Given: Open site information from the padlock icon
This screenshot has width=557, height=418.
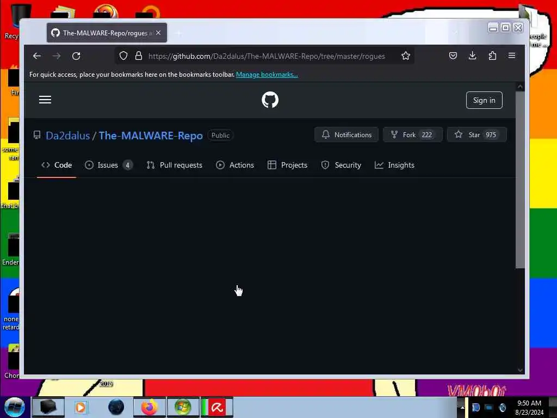Looking at the screenshot, I should (139, 56).
